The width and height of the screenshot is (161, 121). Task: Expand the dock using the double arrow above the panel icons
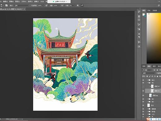point(140,8)
